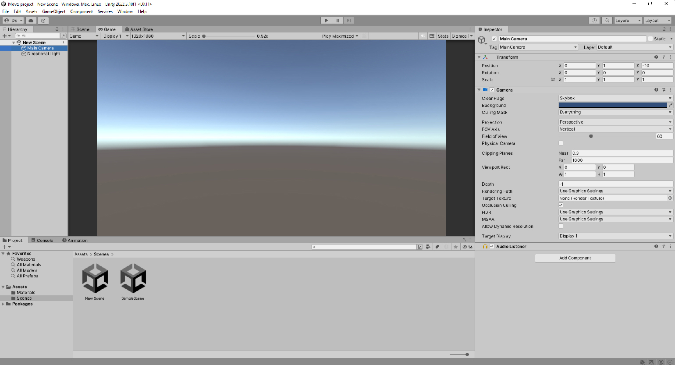The width and height of the screenshot is (675, 365).
Task: Click the Add Component button
Action: point(575,258)
